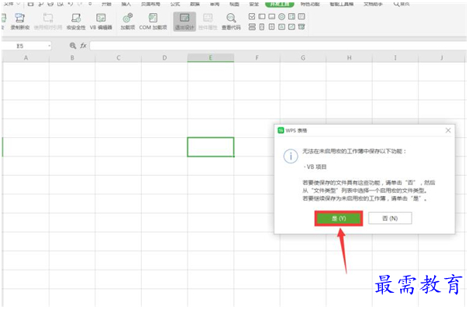Switch to the 插入 tab
Image resolution: width=469 pixels, height=309 pixels.
point(126,4)
